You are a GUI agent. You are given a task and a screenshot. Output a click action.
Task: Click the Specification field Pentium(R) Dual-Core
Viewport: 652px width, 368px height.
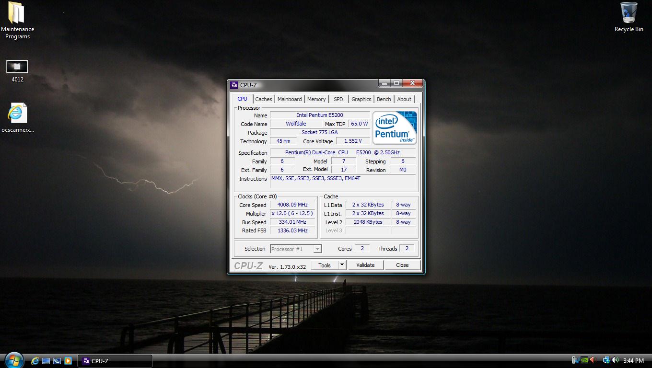[343, 152]
